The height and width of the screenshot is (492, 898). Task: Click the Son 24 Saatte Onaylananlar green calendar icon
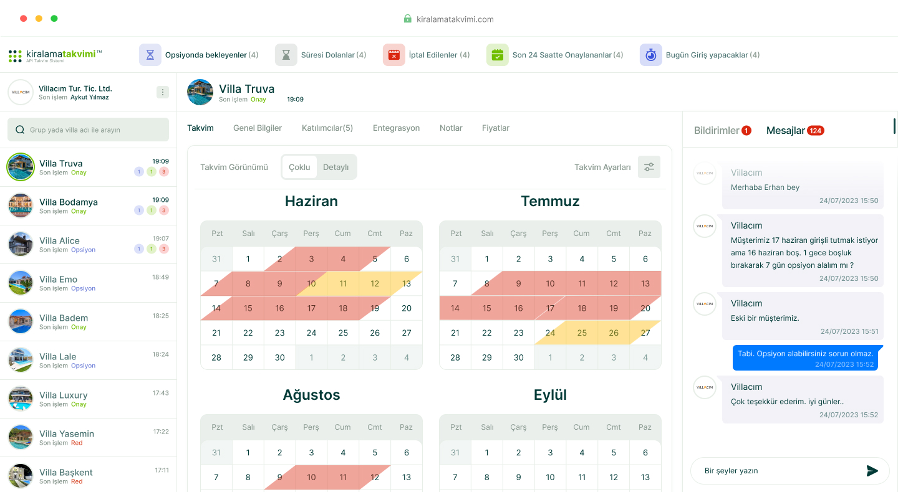[497, 55]
